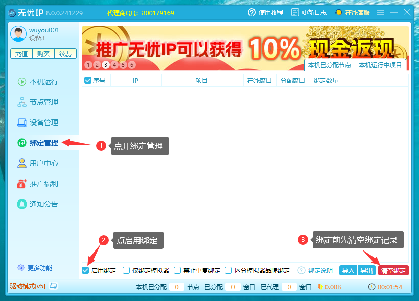Click the 本机运行 play icon
The image size is (419, 301).
pyautogui.click(x=21, y=82)
